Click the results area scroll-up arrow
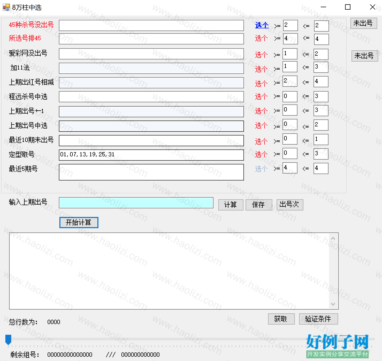 [333, 238]
